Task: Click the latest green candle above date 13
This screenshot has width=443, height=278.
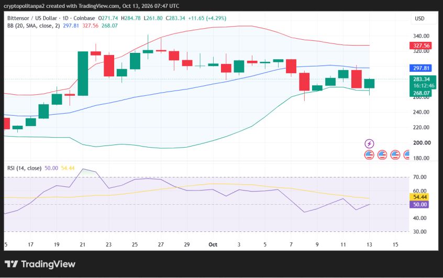Action: pos(369,84)
